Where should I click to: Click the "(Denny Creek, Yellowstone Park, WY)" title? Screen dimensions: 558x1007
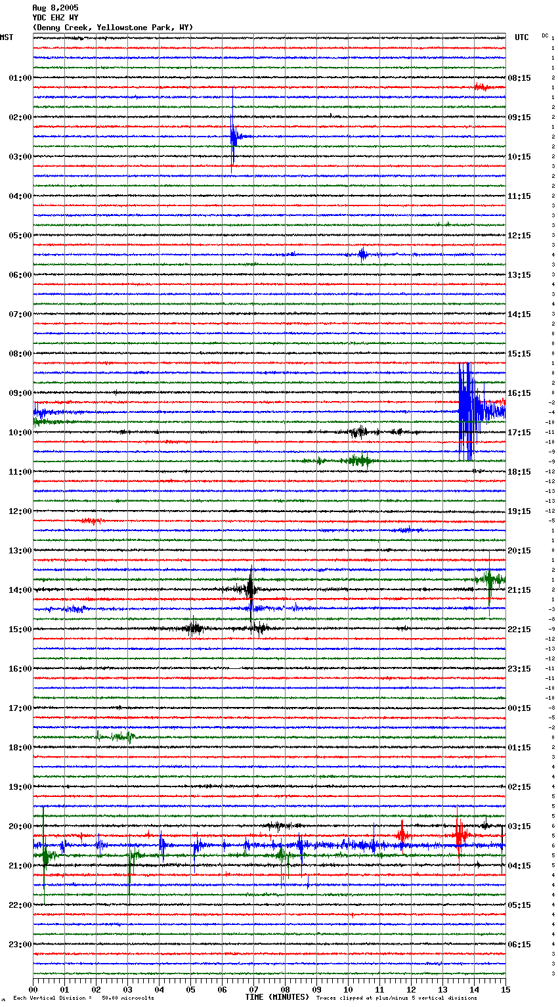[x=113, y=28]
